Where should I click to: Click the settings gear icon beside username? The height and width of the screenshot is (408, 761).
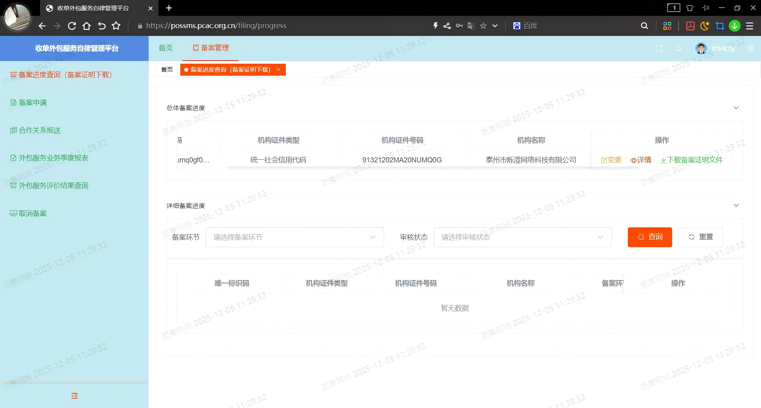[751, 48]
